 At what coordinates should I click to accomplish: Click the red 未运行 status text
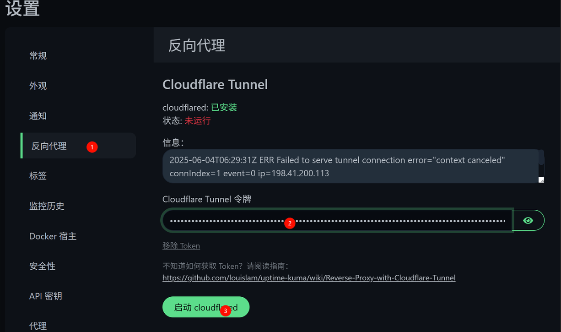(x=197, y=121)
